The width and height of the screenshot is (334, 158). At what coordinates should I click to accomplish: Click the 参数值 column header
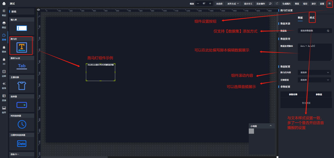[x=319, y=94]
